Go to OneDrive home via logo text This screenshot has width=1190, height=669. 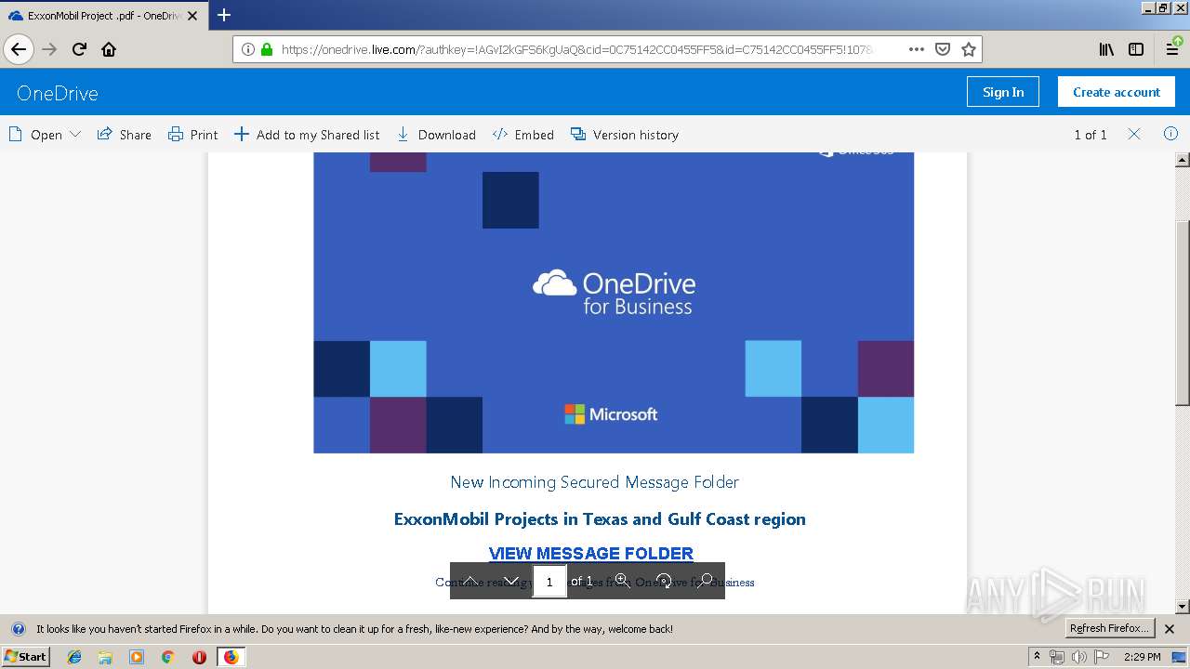point(58,93)
